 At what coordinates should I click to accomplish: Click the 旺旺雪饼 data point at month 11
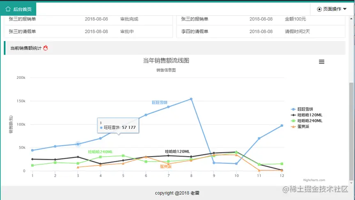259,138
